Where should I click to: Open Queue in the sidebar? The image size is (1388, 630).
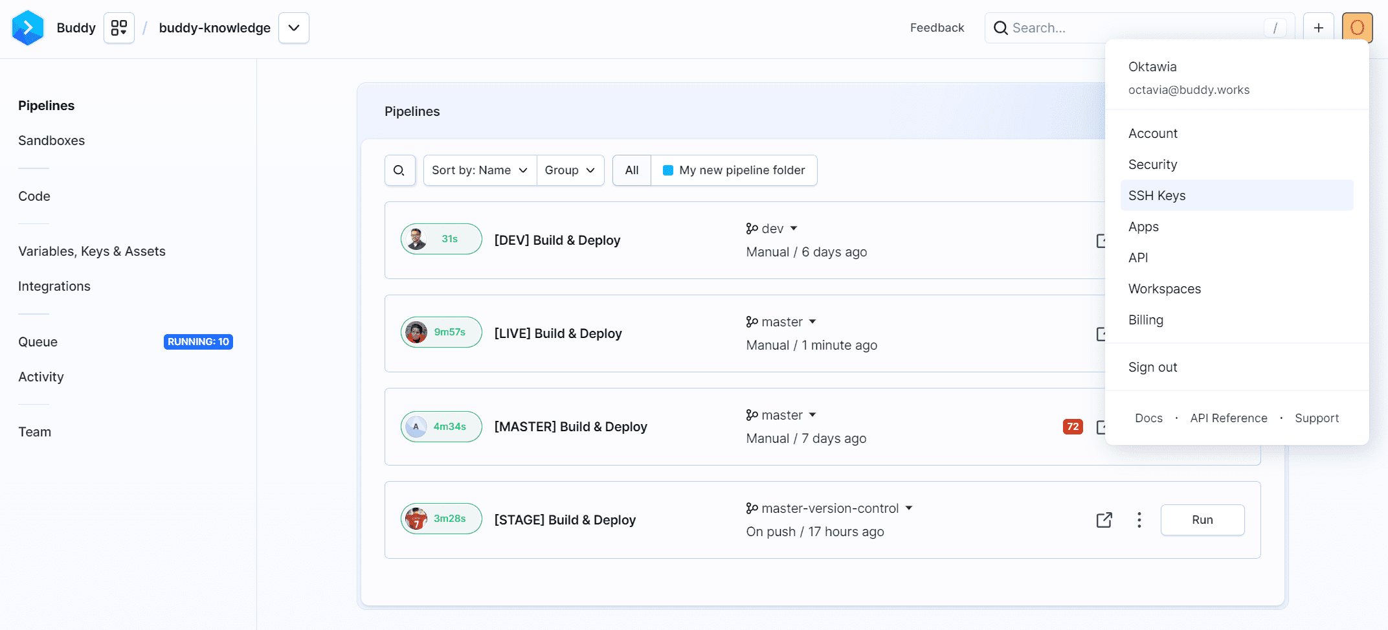pyautogui.click(x=38, y=342)
